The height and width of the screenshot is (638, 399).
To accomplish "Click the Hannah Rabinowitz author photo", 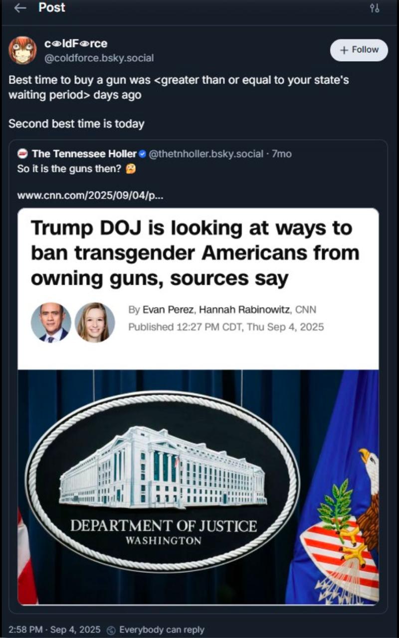I will point(95,322).
